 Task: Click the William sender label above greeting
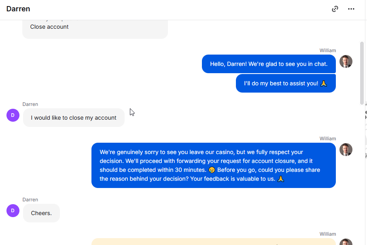(328, 51)
